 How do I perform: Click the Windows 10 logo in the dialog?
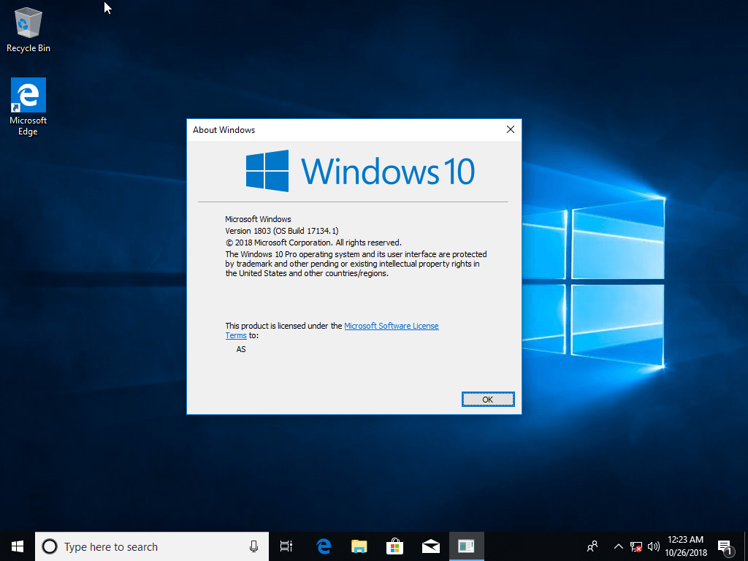[360, 171]
